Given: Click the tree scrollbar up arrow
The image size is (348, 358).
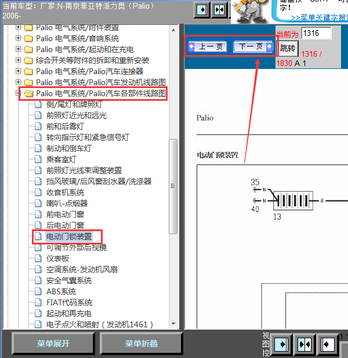Looking at the screenshot, I should click(173, 30).
